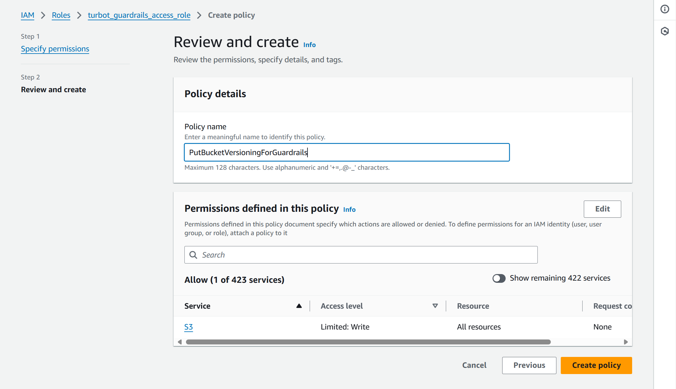Click inside the Policy name field
The width and height of the screenshot is (676, 389).
[x=347, y=152]
